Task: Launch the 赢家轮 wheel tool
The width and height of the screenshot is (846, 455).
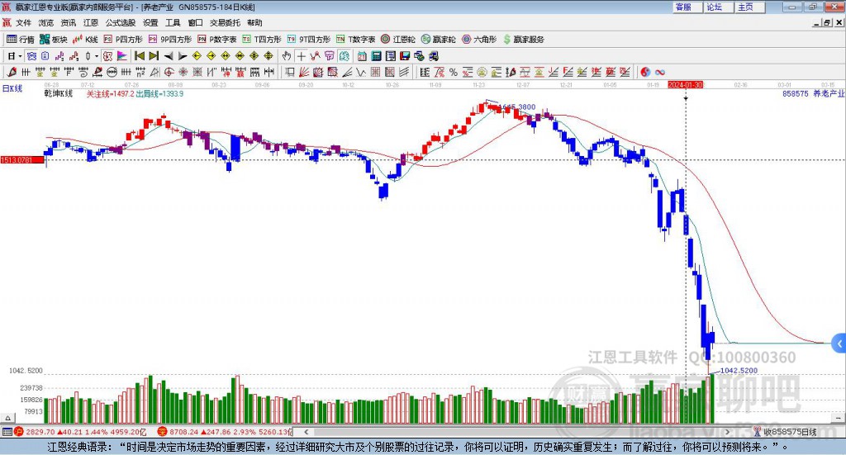Action: point(439,40)
